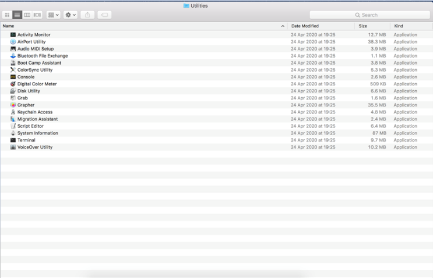This screenshot has width=433, height=278.
Task: Select the Keychain Access icon
Action: 13,112
